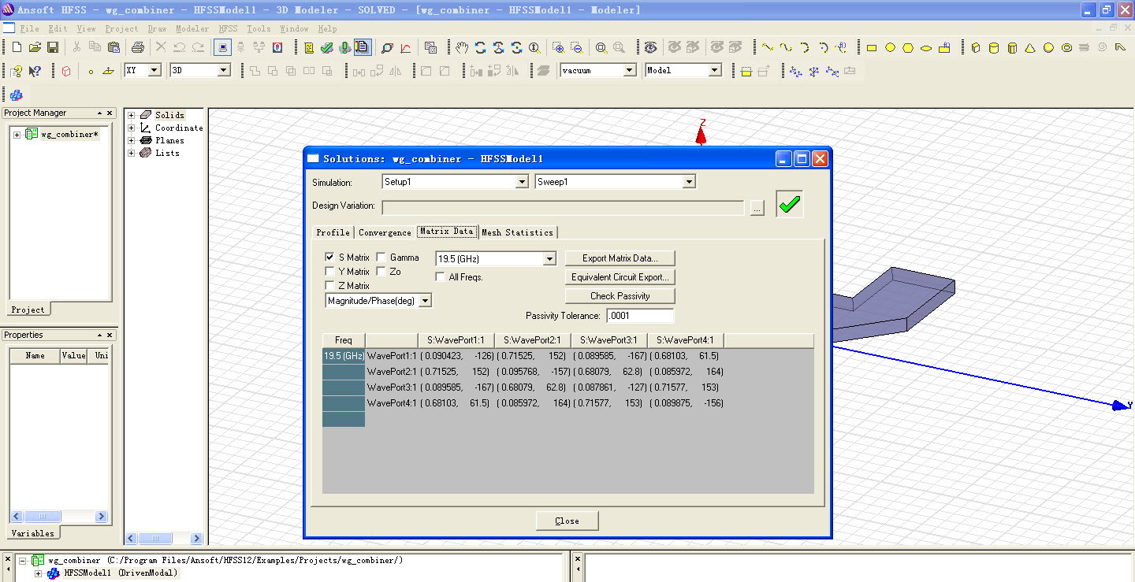The image size is (1135, 582).
Task: Expand the Solids tree node
Action: click(x=132, y=115)
